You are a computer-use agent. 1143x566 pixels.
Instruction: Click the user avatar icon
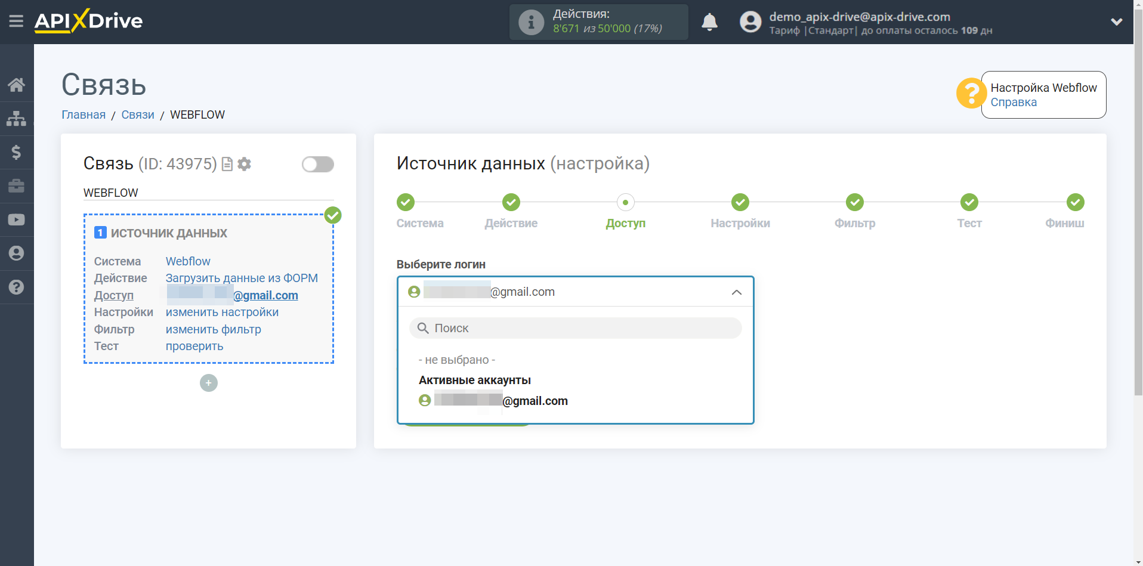[x=750, y=22]
